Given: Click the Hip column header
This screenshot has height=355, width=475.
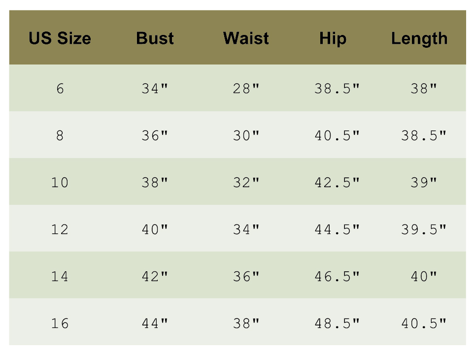Looking at the screenshot, I should [x=333, y=38].
